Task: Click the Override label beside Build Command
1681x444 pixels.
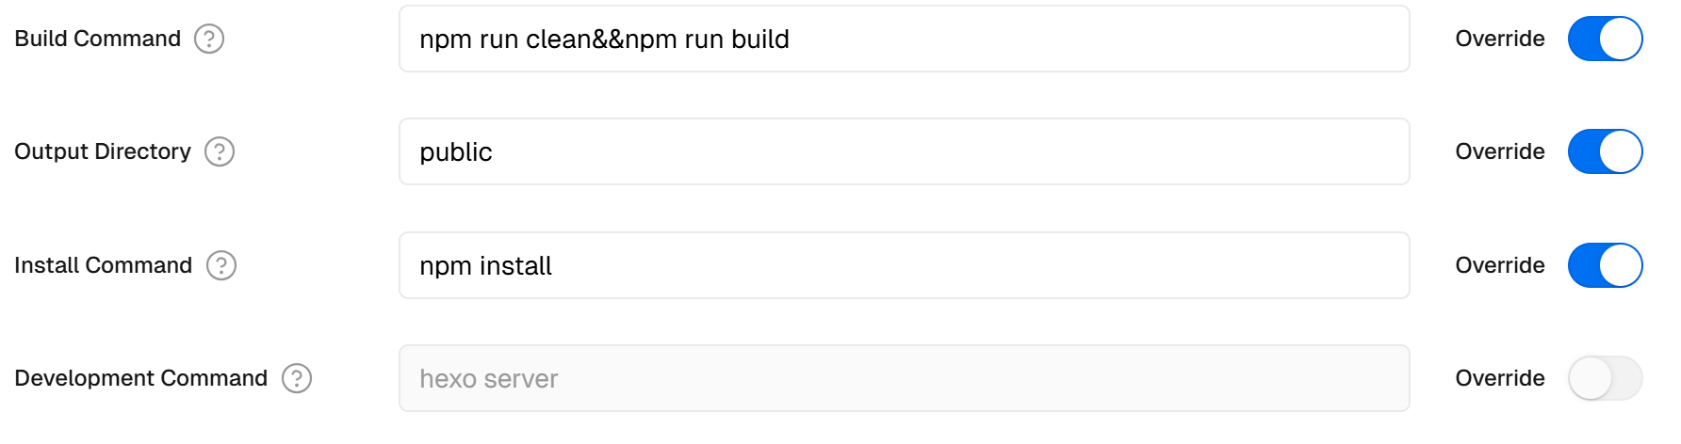Action: tap(1499, 39)
